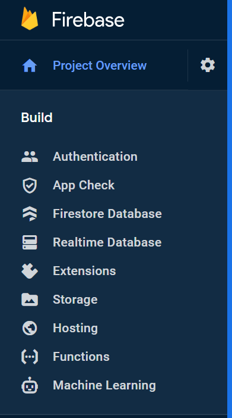The height and width of the screenshot is (418, 232).
Task: Click the Firebase flame logo
Action: [x=30, y=18]
